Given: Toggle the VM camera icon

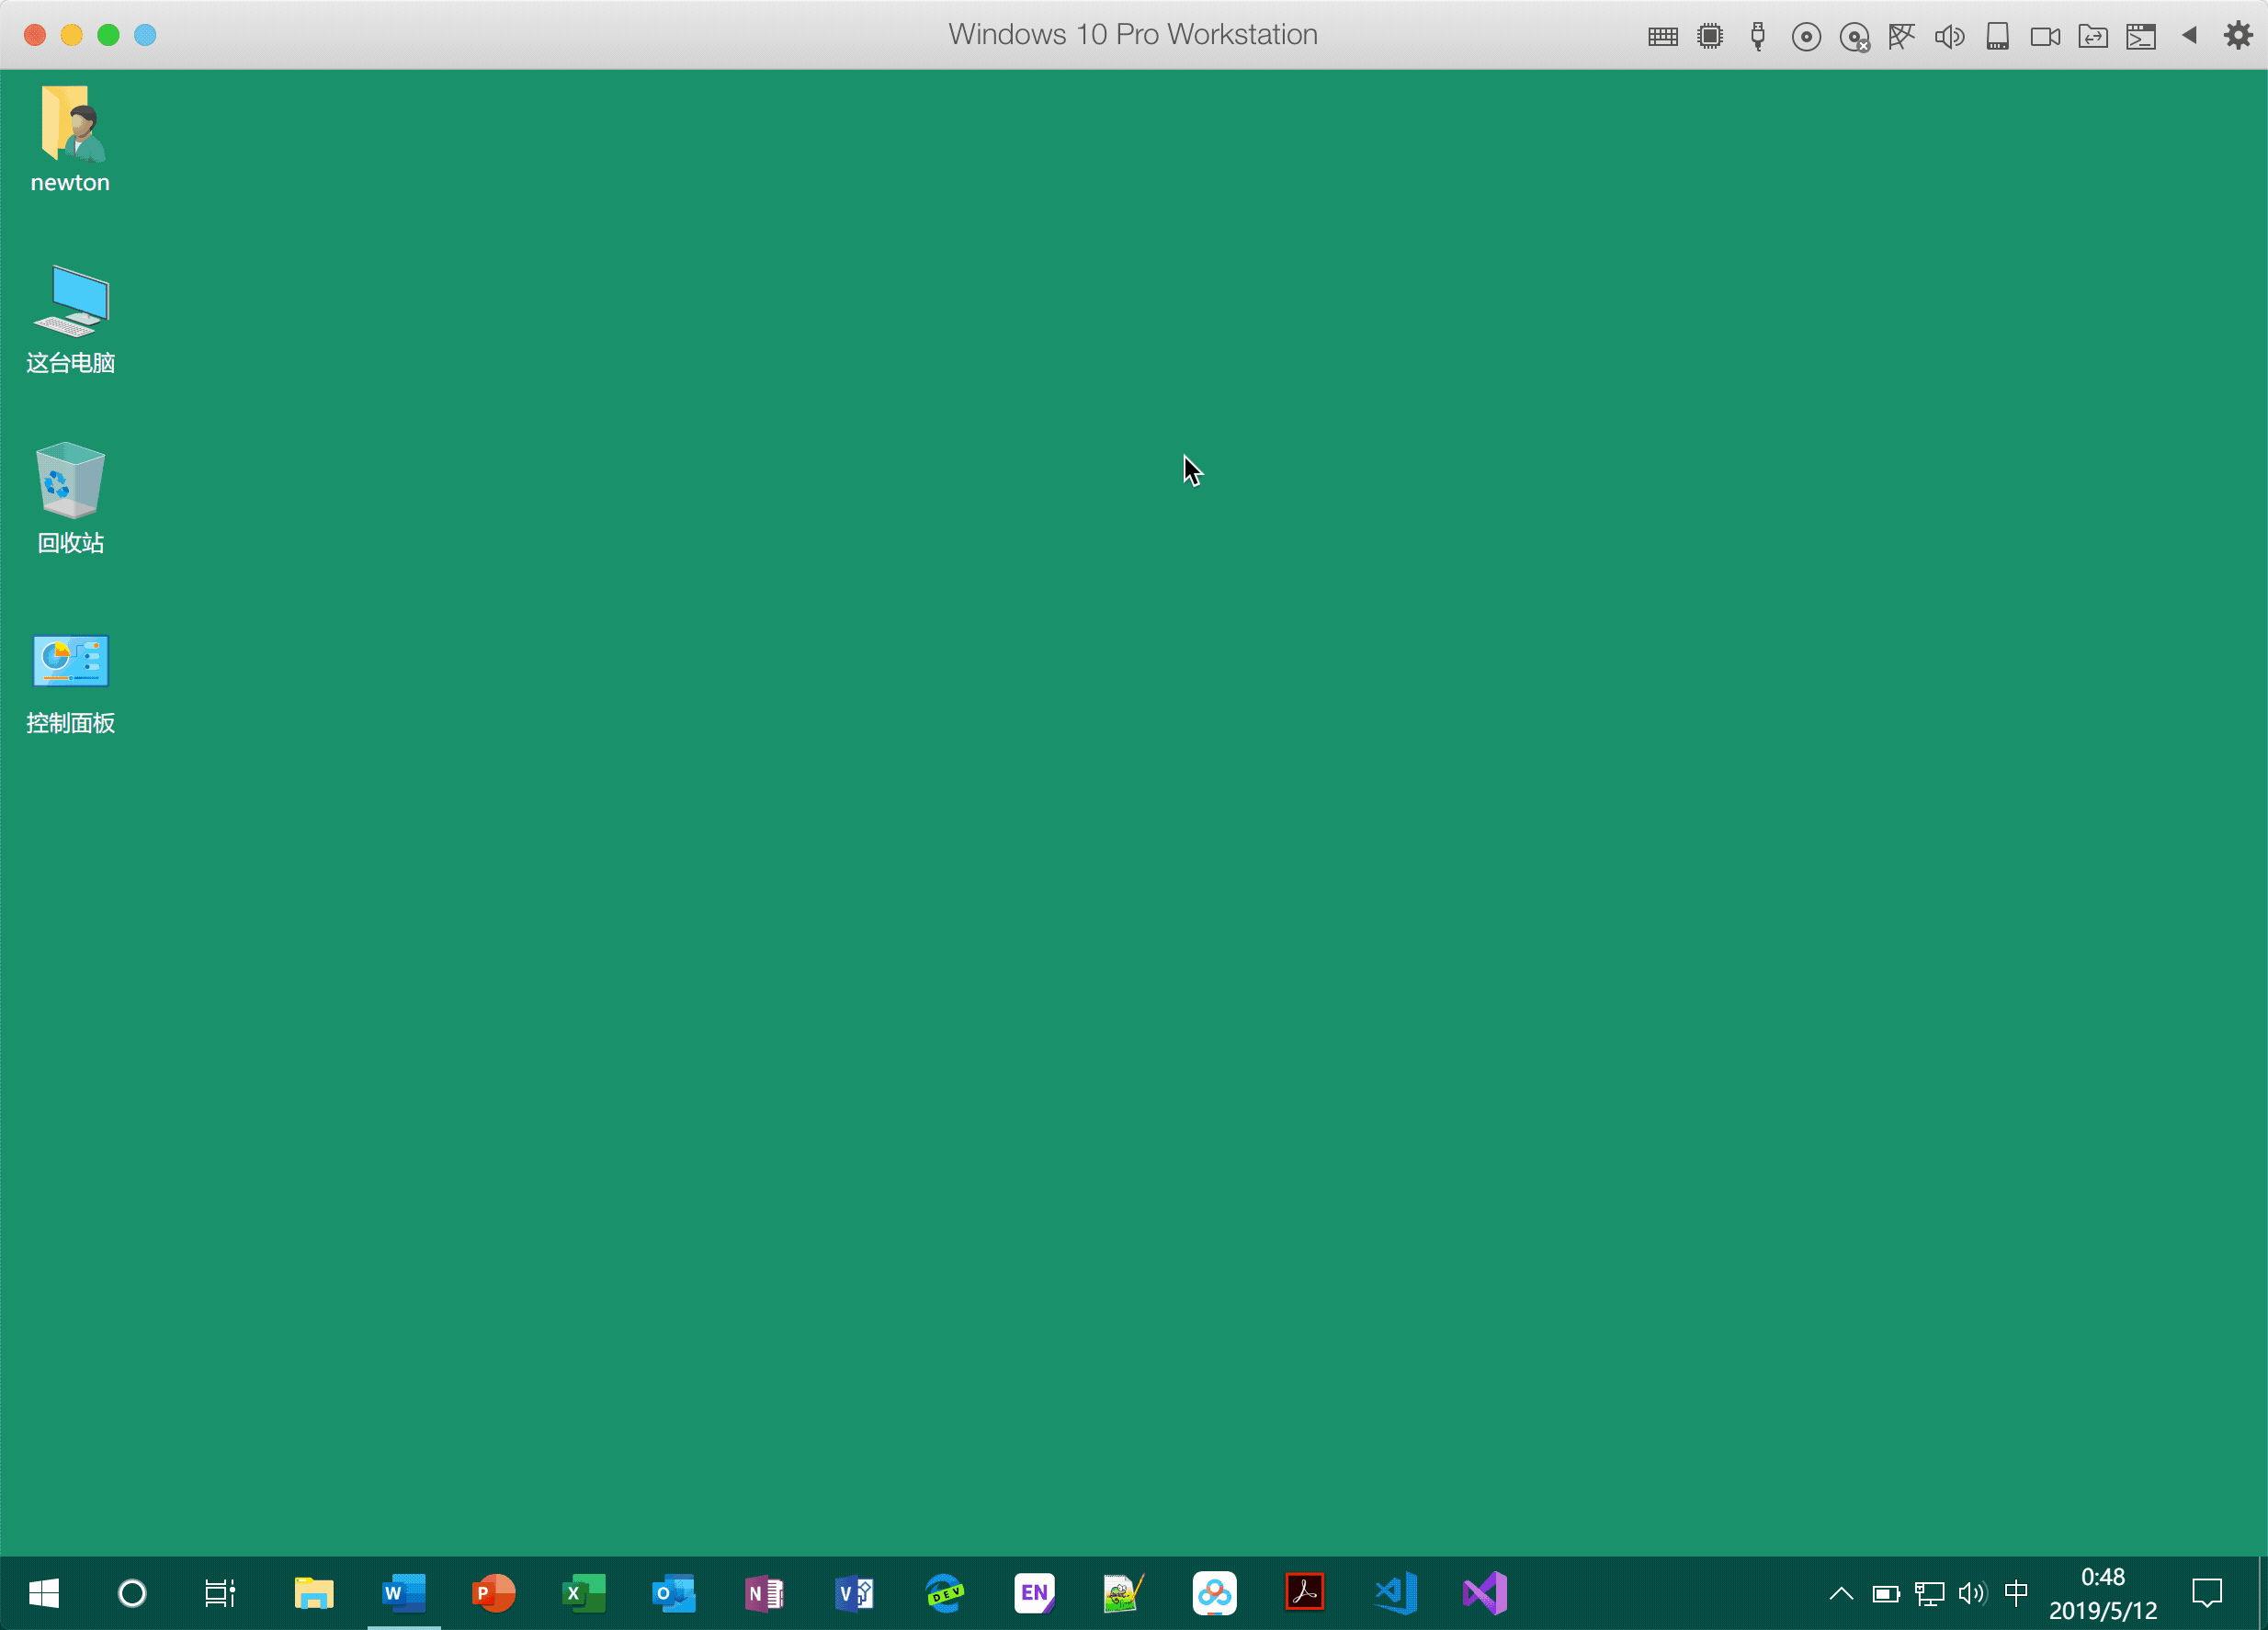Looking at the screenshot, I should tap(2044, 37).
